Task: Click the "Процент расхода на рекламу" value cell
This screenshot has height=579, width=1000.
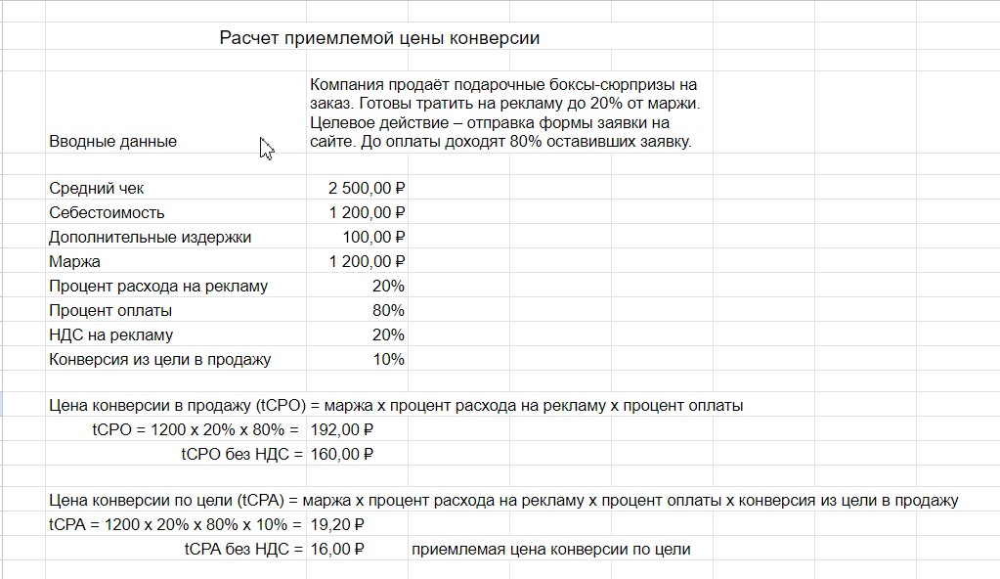Action: pyautogui.click(x=387, y=286)
